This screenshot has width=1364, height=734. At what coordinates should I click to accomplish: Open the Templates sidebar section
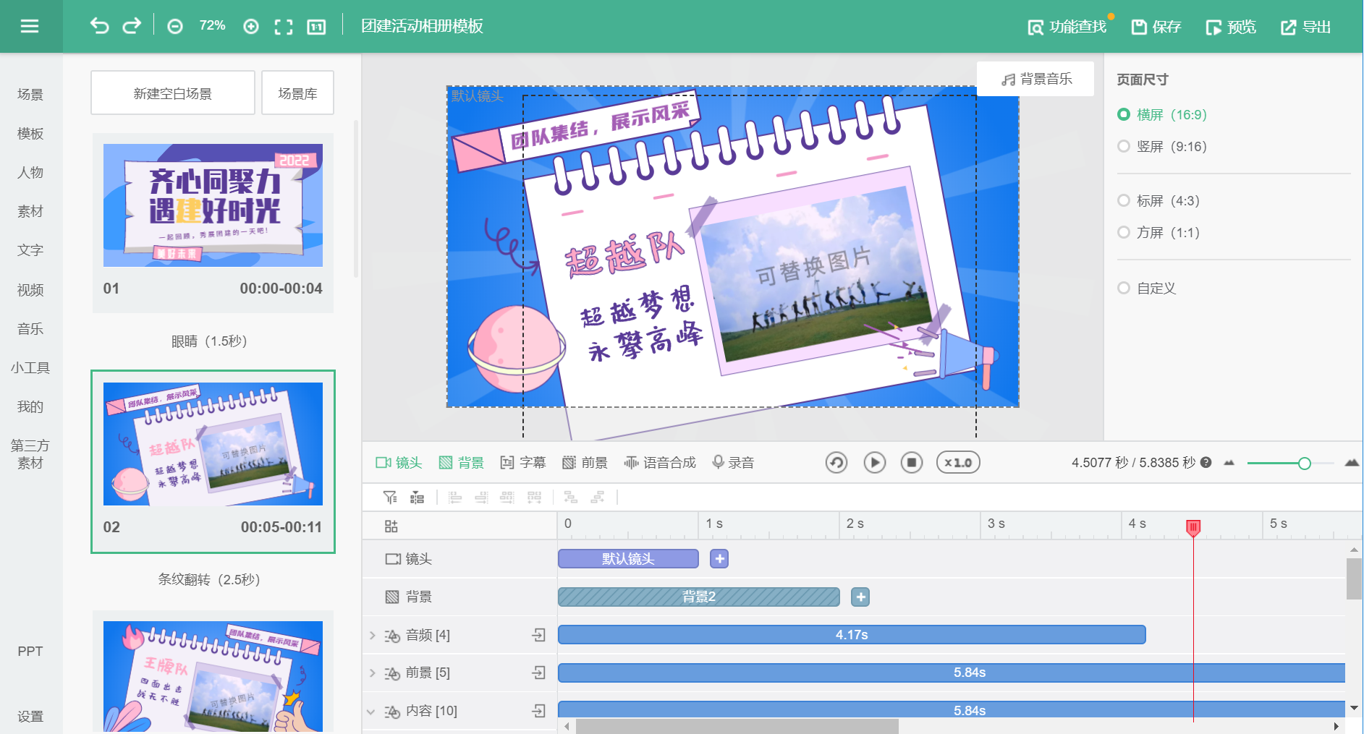point(30,134)
